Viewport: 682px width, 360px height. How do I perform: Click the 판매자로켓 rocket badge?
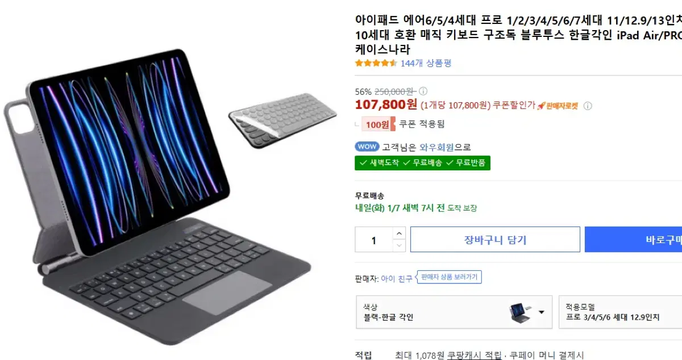click(558, 106)
